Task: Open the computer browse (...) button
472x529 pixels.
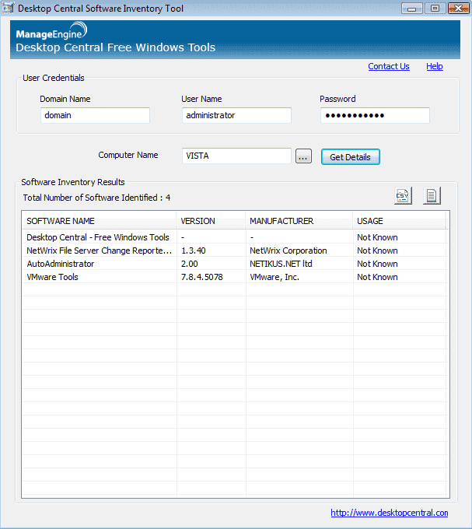Action: pyautogui.click(x=303, y=156)
